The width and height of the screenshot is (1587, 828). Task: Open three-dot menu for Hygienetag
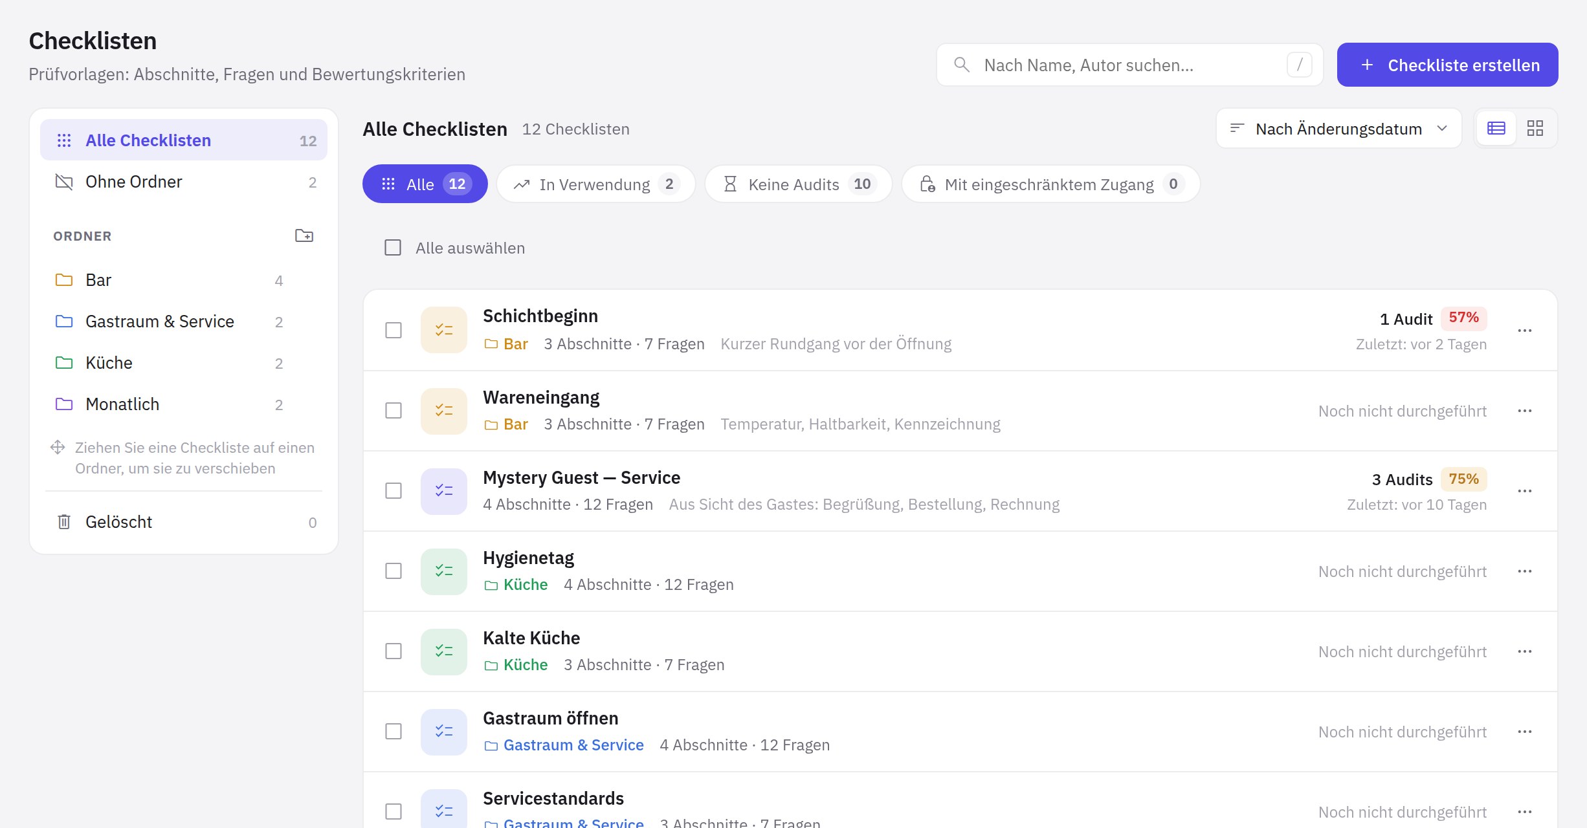coord(1524,571)
